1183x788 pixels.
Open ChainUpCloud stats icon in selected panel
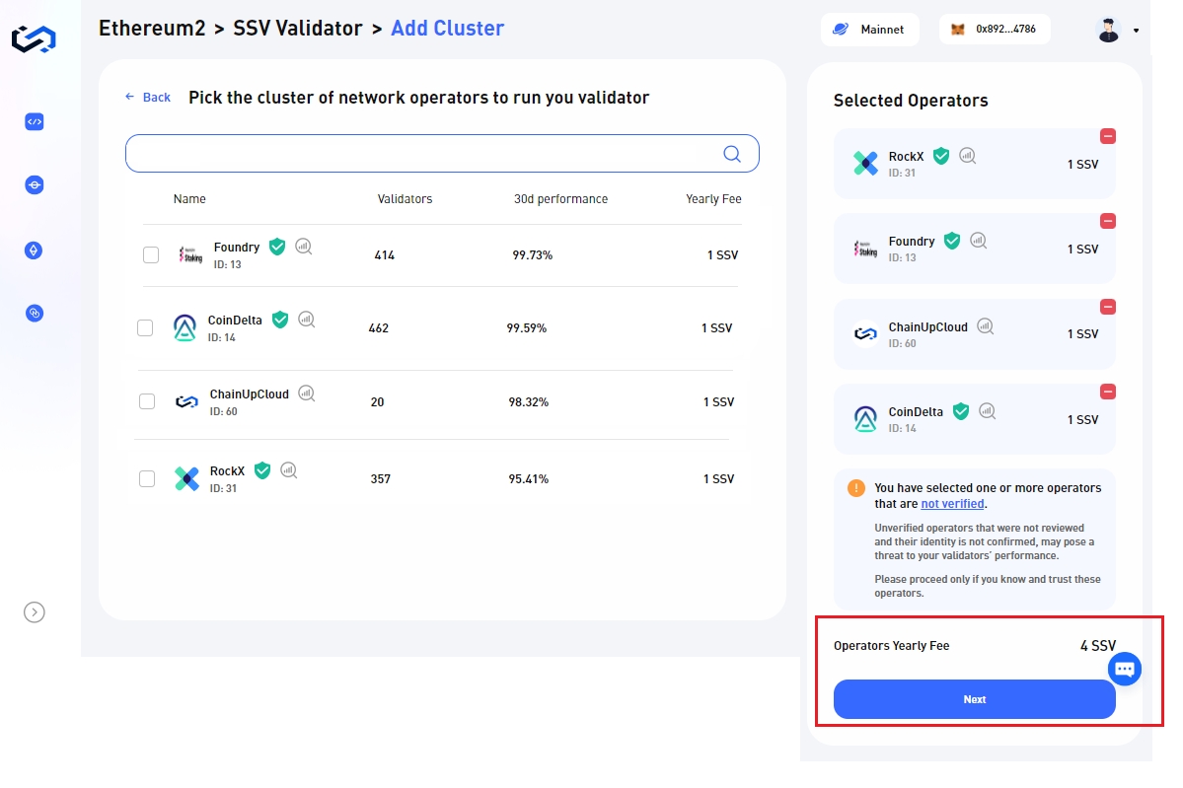(985, 326)
